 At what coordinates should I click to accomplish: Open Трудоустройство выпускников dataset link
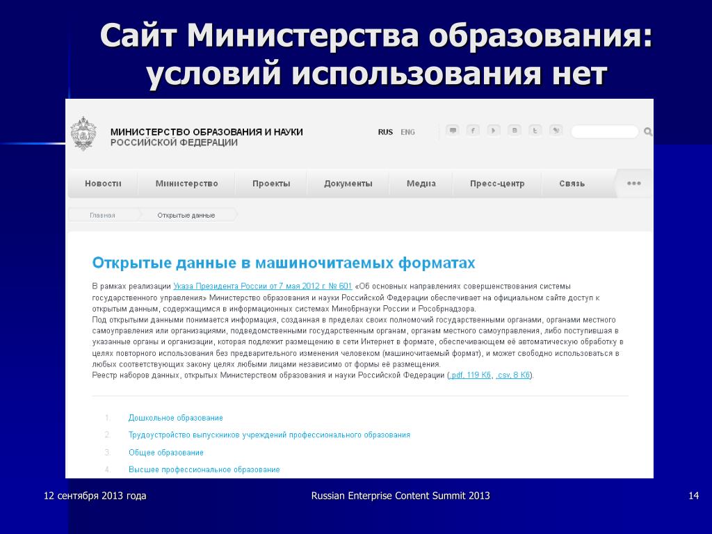269,435
